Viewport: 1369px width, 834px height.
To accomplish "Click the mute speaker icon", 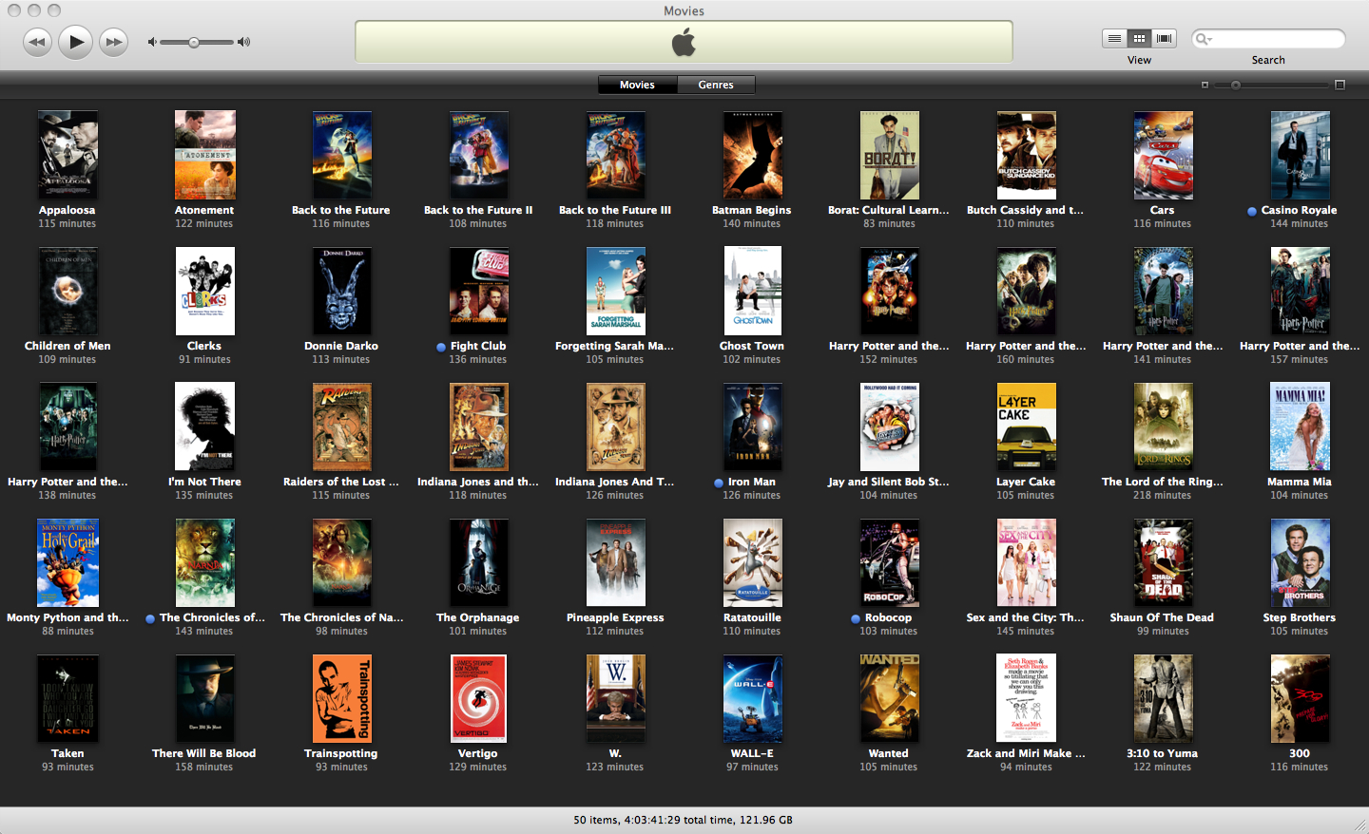I will [x=151, y=42].
